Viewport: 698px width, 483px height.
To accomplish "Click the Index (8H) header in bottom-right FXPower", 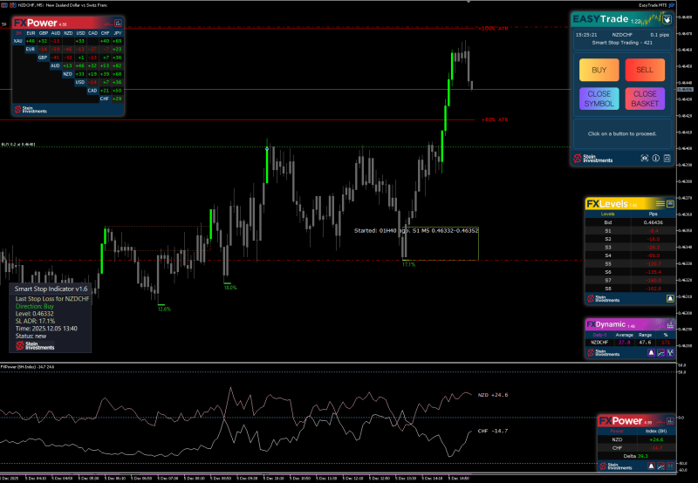I will click(x=656, y=431).
